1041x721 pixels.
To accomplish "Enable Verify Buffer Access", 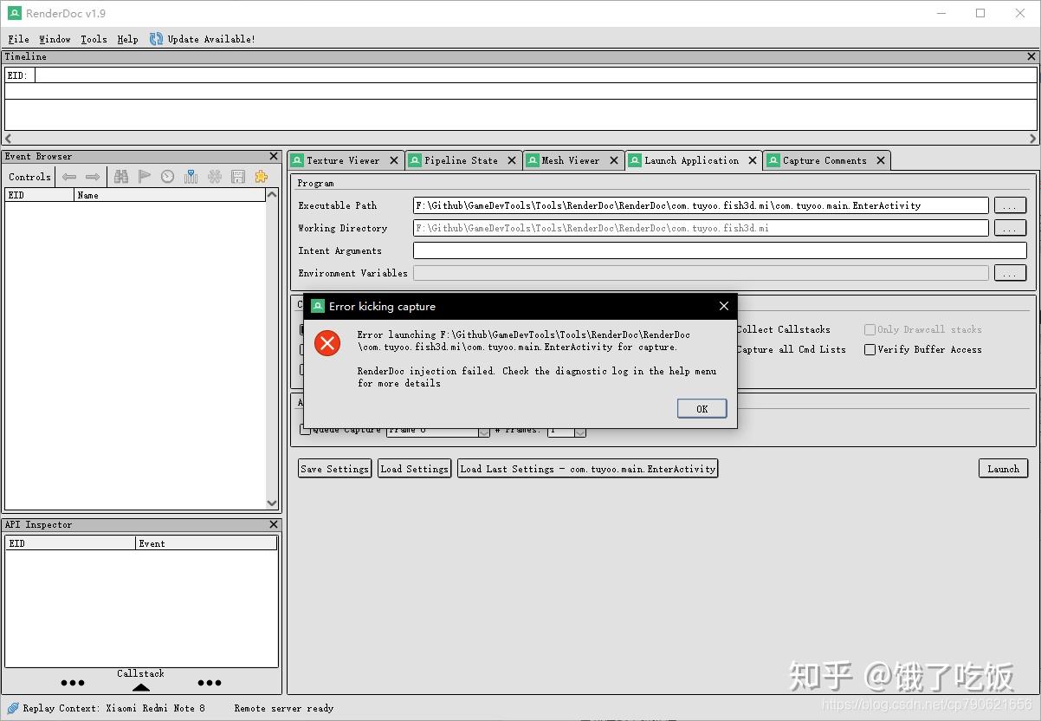I will 869,349.
